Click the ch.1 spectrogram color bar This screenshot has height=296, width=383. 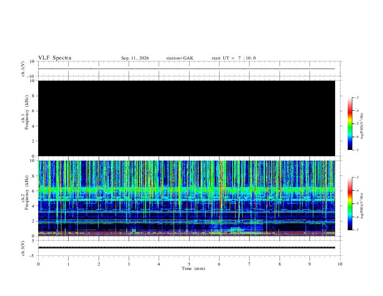pyautogui.click(x=350, y=124)
